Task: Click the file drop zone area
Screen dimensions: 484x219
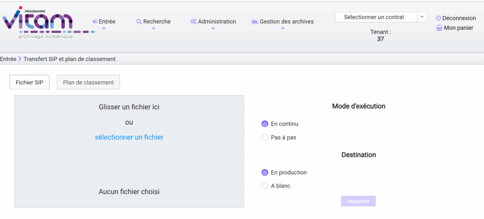Action: click(x=129, y=165)
